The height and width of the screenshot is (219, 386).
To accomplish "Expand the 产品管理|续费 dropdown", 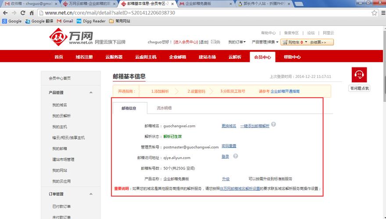I will pyautogui.click(x=265, y=42).
